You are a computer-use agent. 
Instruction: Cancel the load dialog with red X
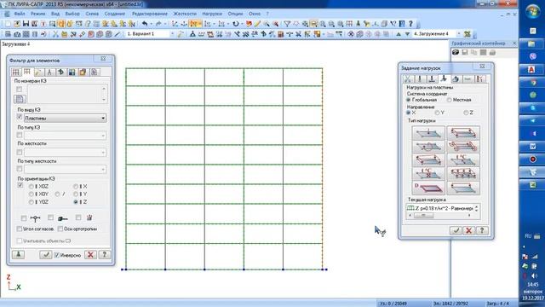[x=468, y=230]
